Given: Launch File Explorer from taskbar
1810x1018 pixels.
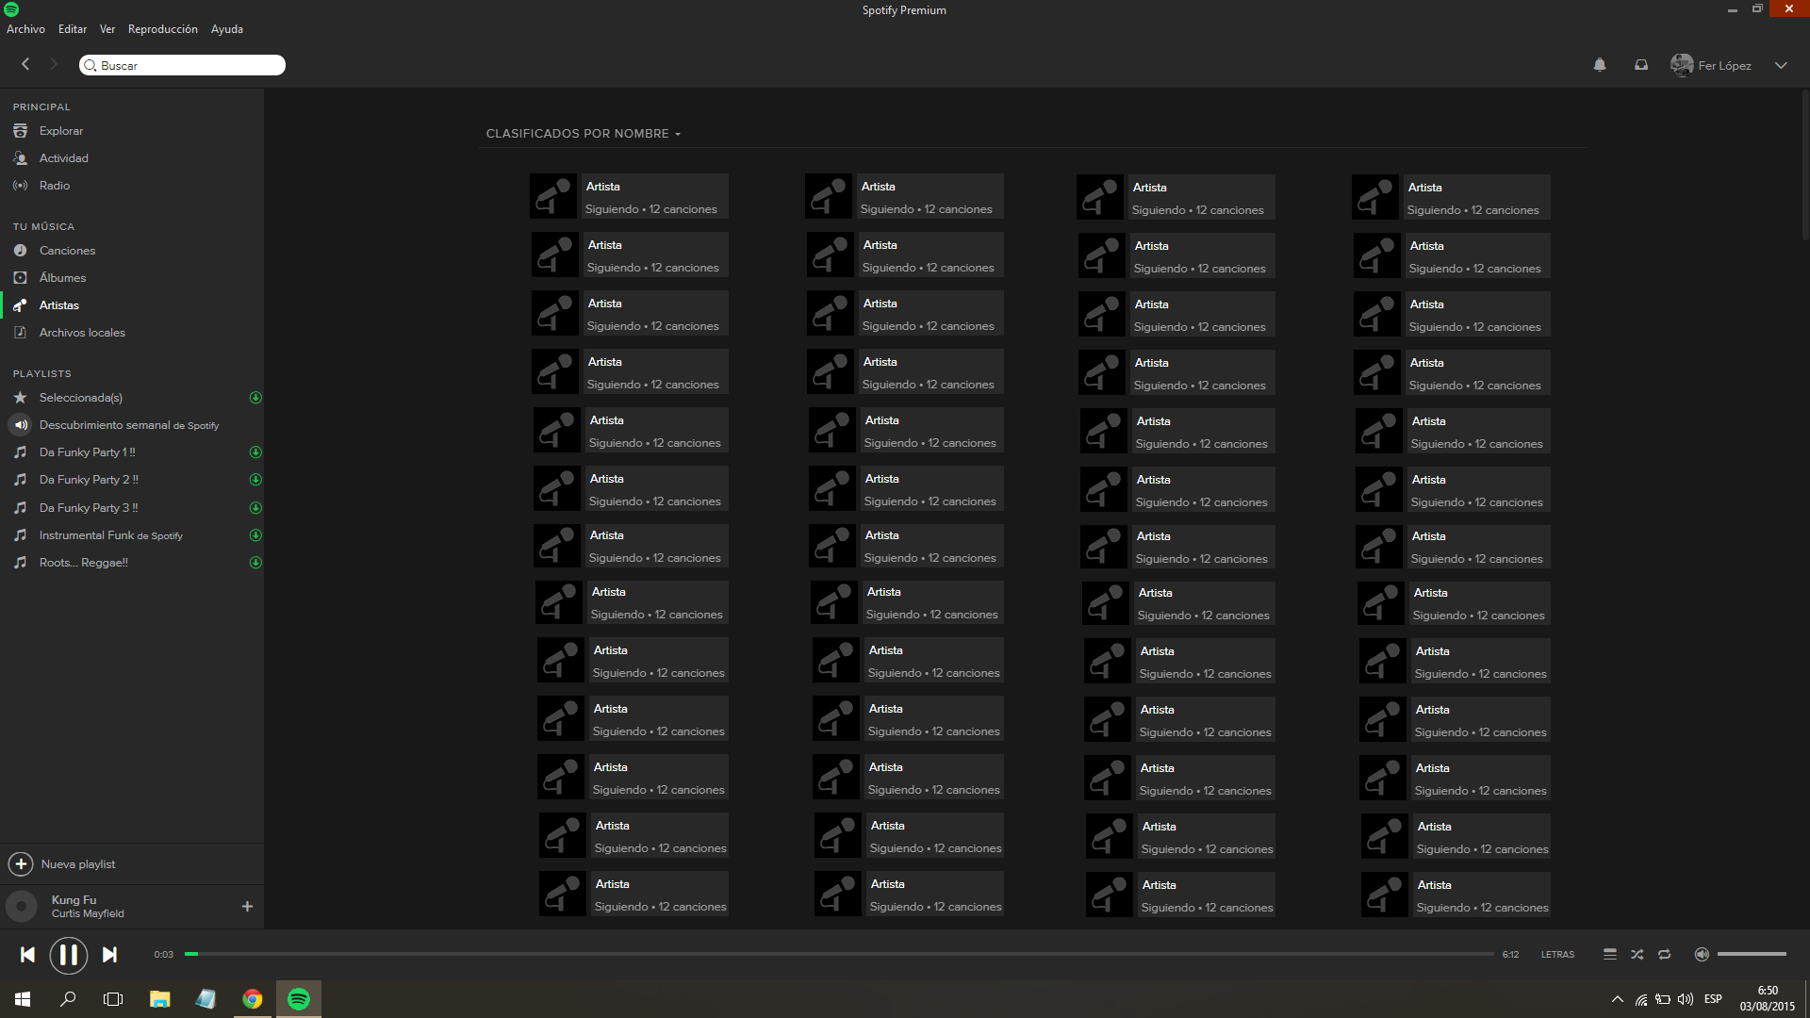Looking at the screenshot, I should point(159,999).
